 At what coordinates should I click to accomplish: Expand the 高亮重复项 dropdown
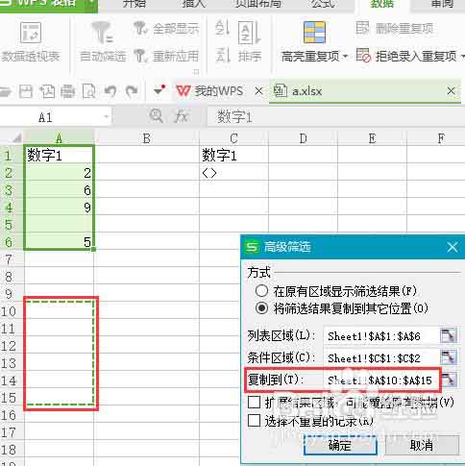(x=345, y=57)
